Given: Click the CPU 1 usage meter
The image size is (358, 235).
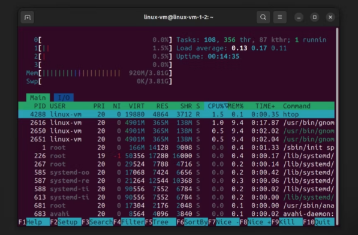Looking at the screenshot, I should 103,48.
